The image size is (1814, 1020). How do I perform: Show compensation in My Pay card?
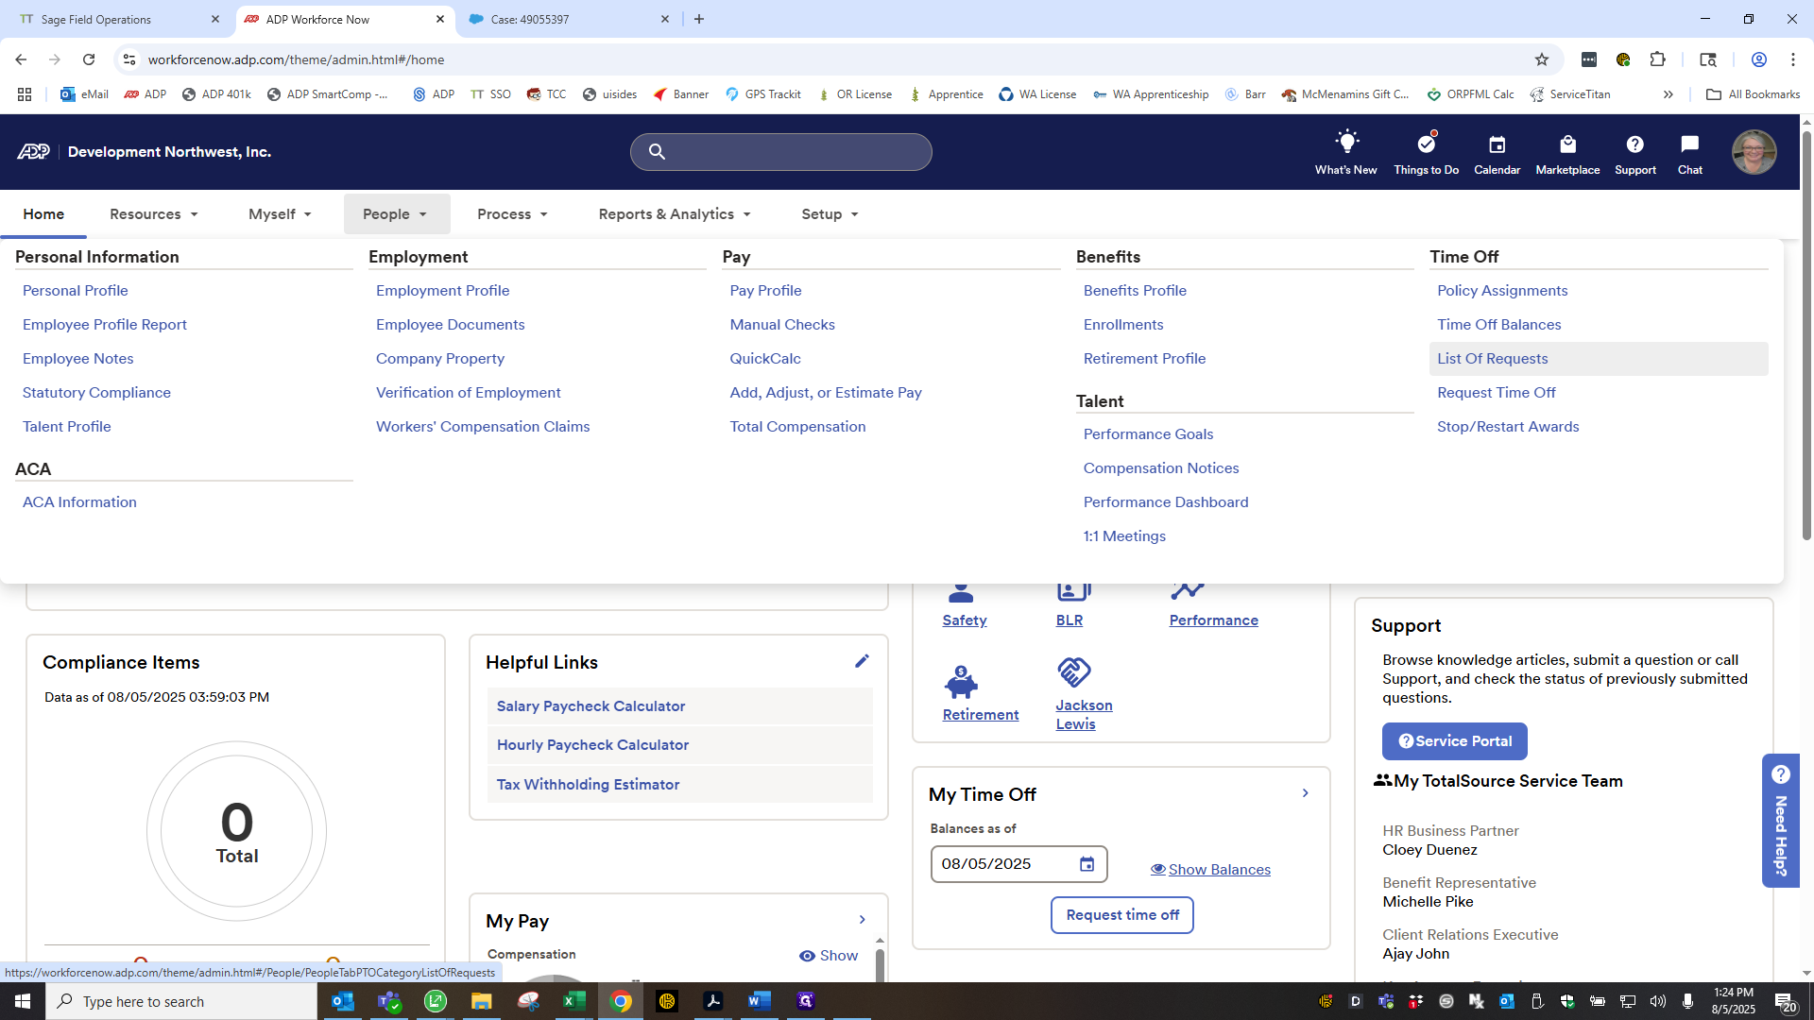click(829, 956)
